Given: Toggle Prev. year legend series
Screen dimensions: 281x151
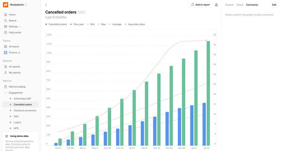Looking at the screenshot, I should tap(77, 24).
